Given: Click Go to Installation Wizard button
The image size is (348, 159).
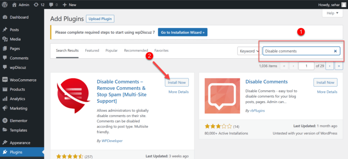Looking at the screenshot, I should 183,32.
